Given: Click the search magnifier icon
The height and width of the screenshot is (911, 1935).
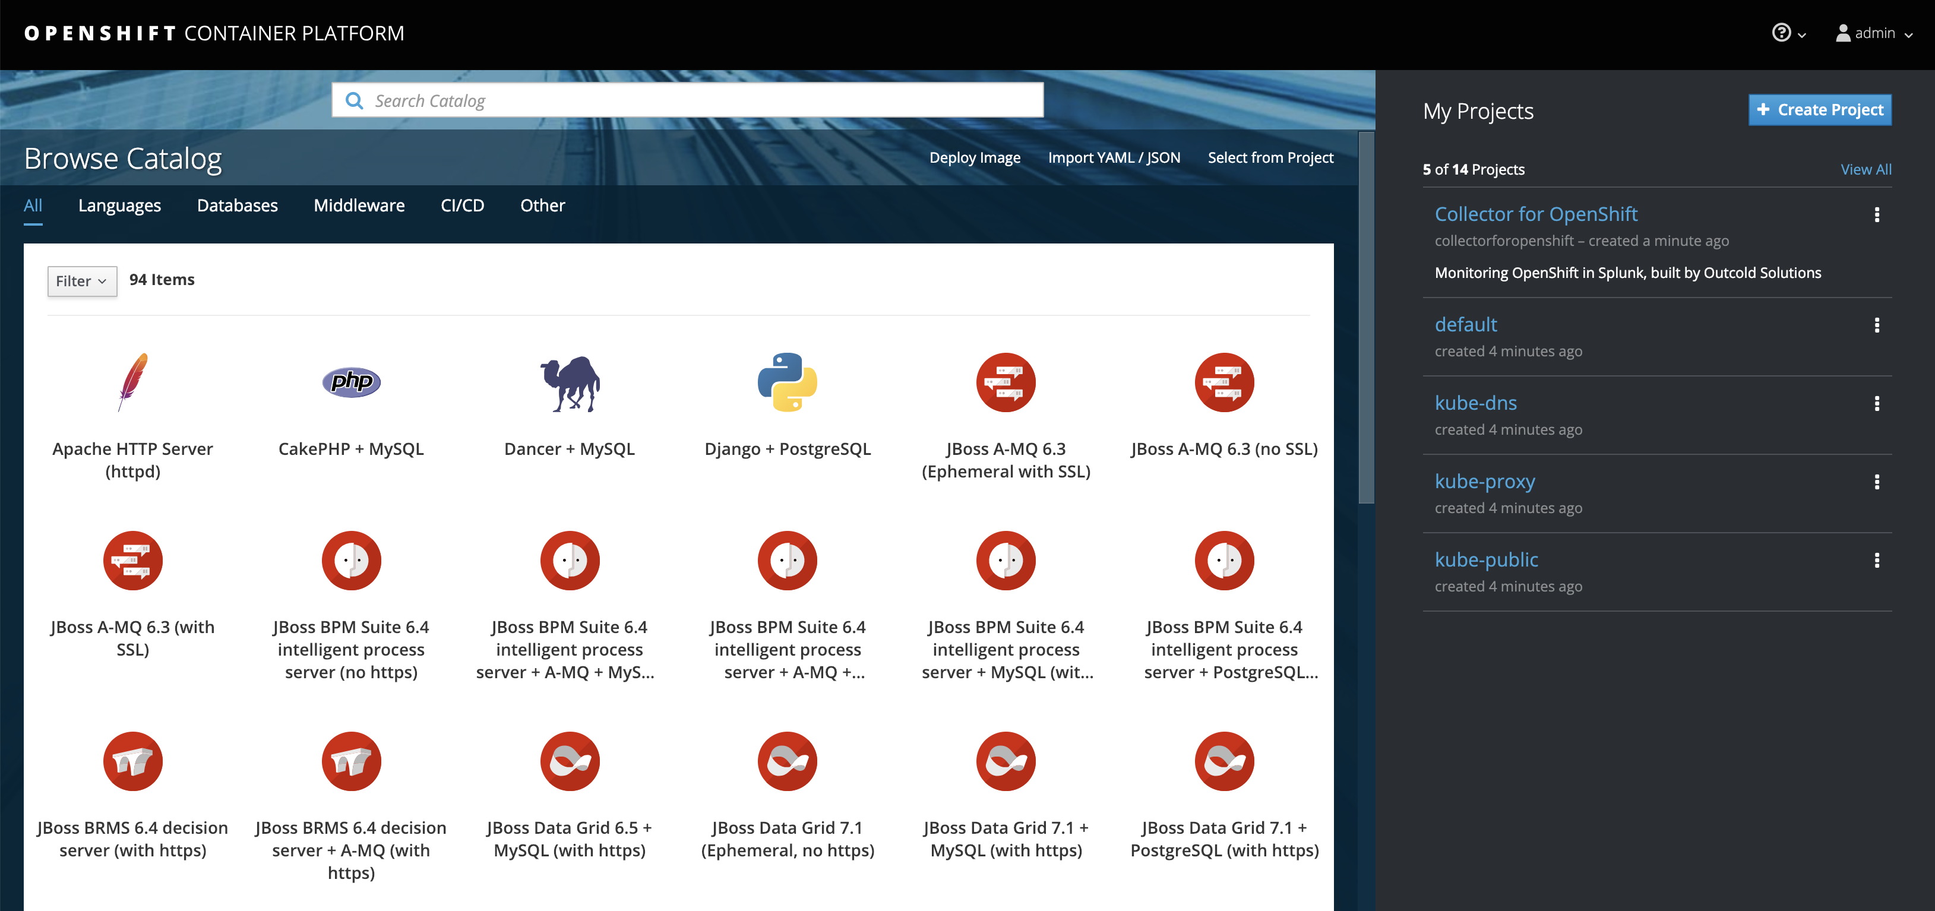Looking at the screenshot, I should point(354,100).
